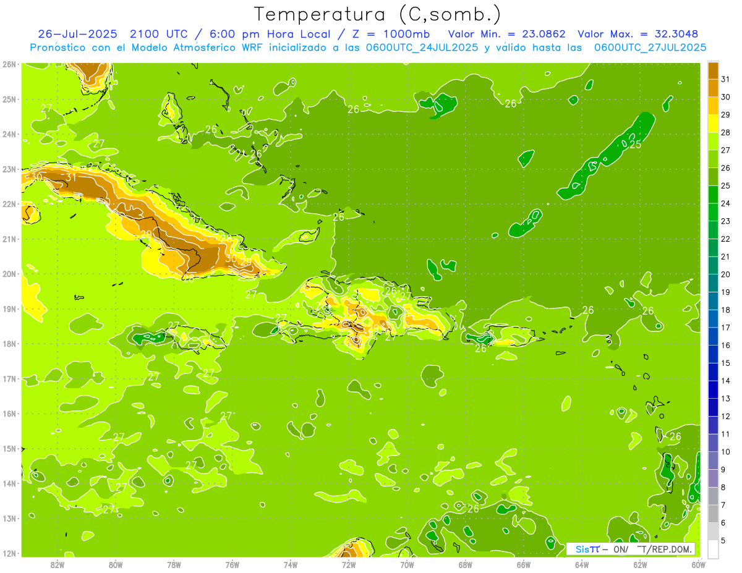This screenshot has height=573, width=742.
Task: Click longitude axis label '80W'
Action: point(116,564)
